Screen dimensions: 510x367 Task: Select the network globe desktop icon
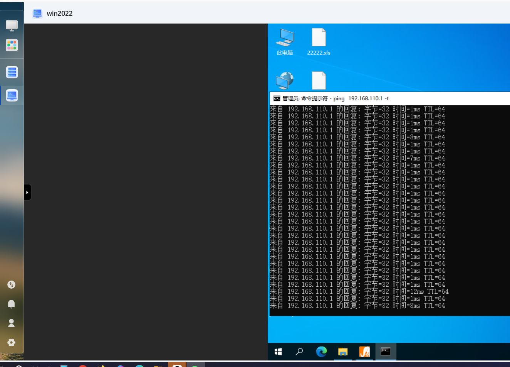click(285, 81)
